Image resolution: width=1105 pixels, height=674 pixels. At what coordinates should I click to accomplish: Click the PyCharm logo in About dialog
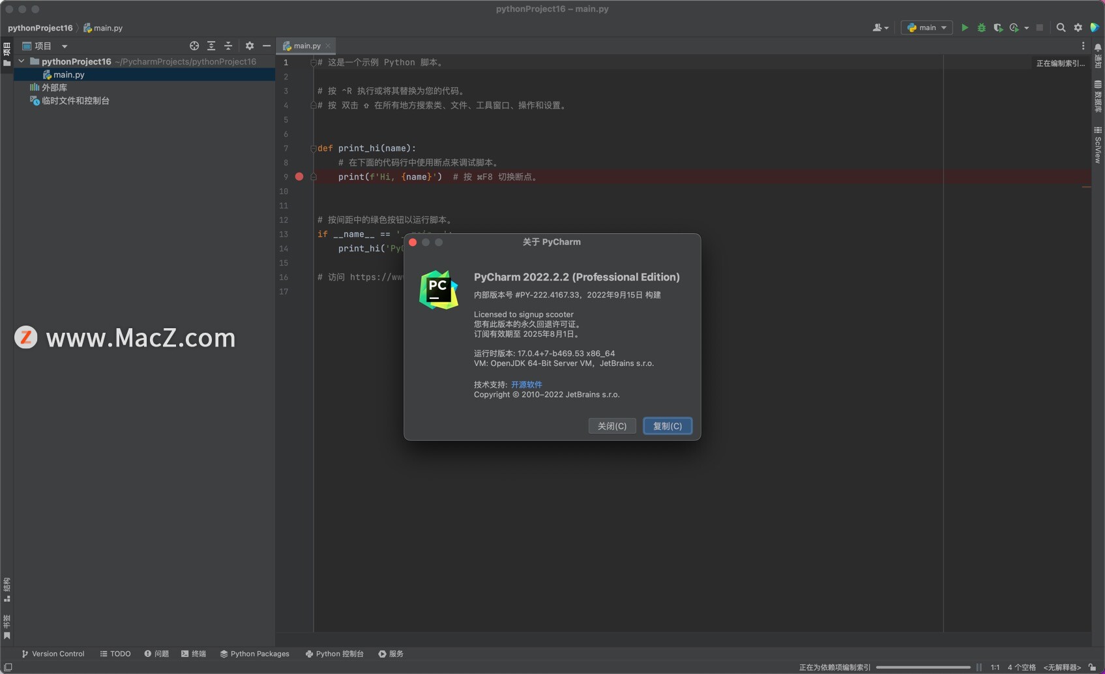(x=439, y=290)
